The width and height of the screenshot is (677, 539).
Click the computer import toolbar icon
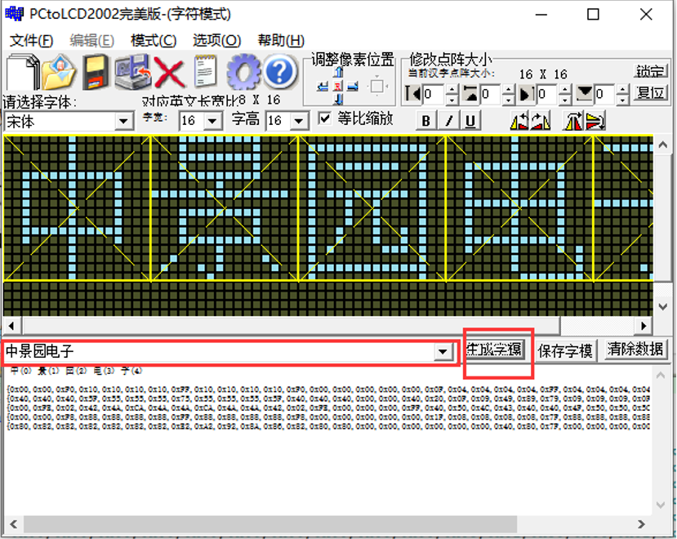[132, 72]
